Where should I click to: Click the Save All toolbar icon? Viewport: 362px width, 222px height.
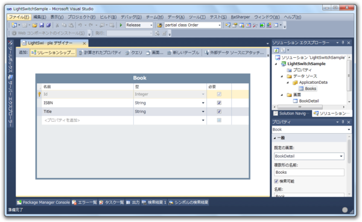(48, 25)
